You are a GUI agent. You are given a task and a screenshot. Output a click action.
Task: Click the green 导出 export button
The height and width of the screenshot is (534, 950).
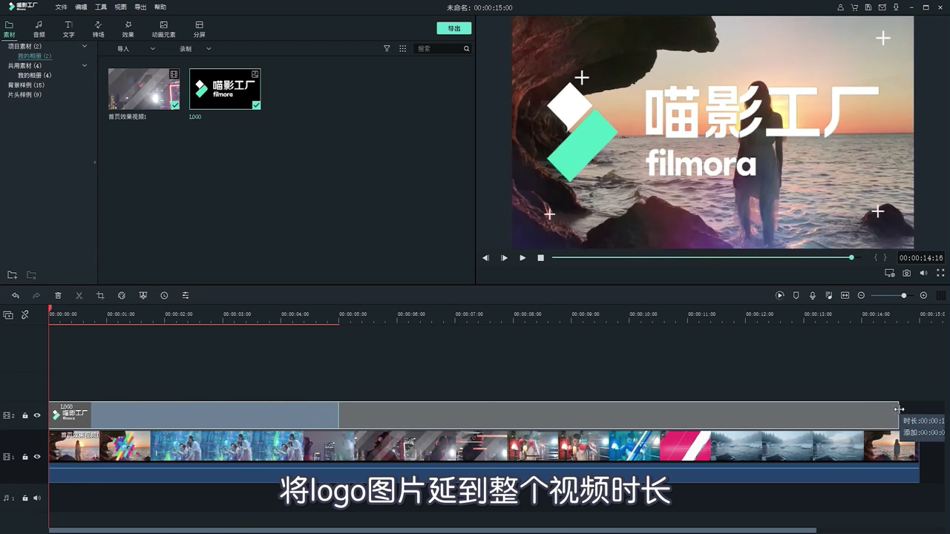pyautogui.click(x=453, y=27)
